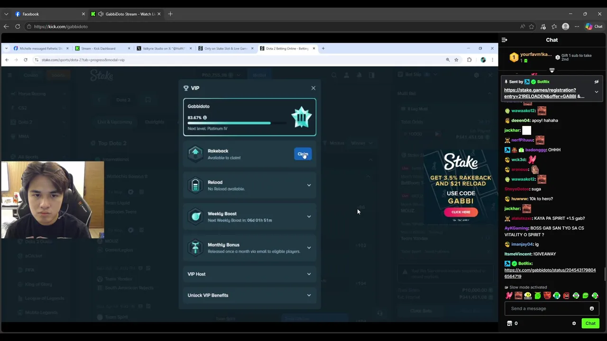Expand the VIP Host section
Screen dimensions: 607x341
point(249,274)
